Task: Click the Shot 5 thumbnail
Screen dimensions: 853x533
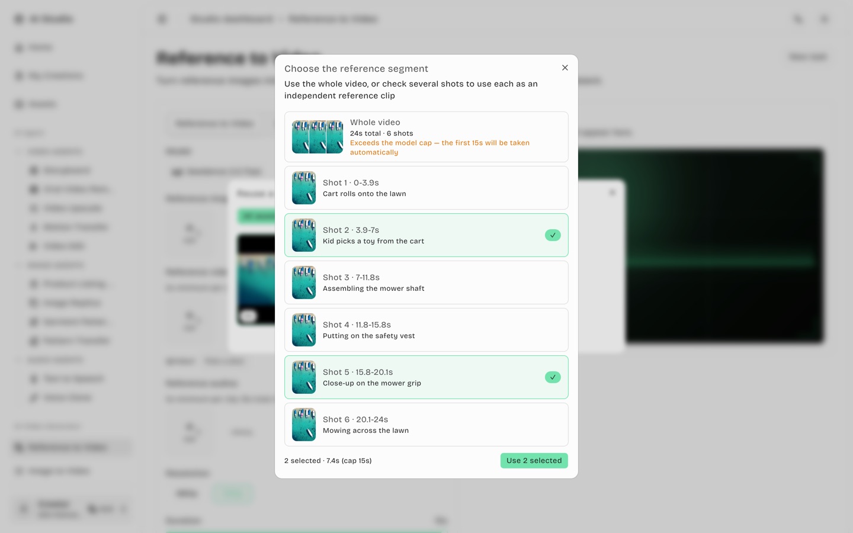Action: coord(304,377)
